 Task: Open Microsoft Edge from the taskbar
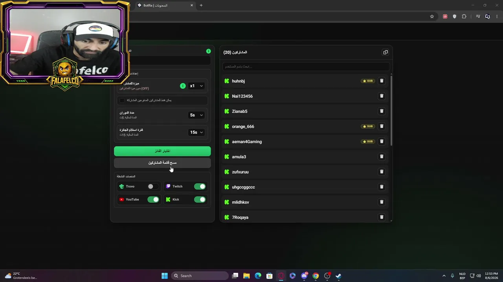point(258,276)
